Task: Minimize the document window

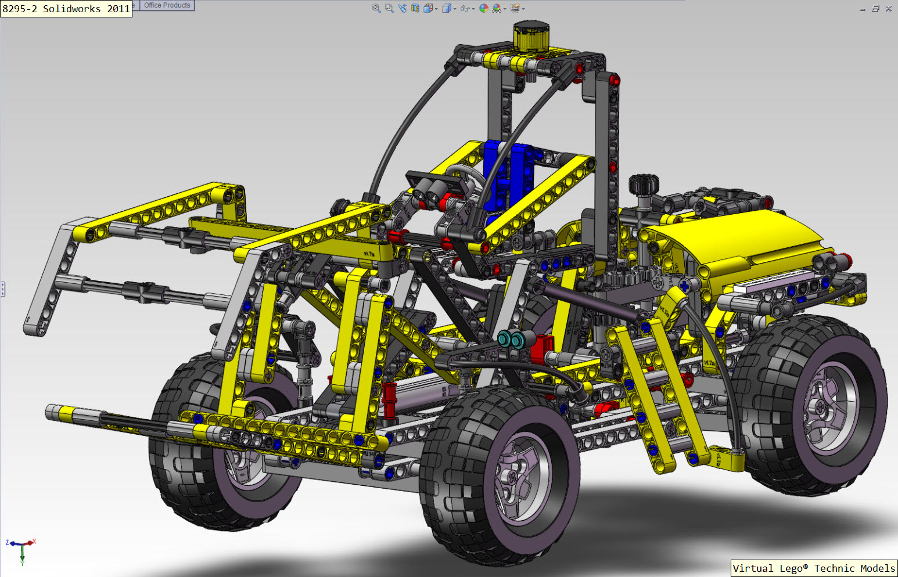Action: click(x=863, y=9)
